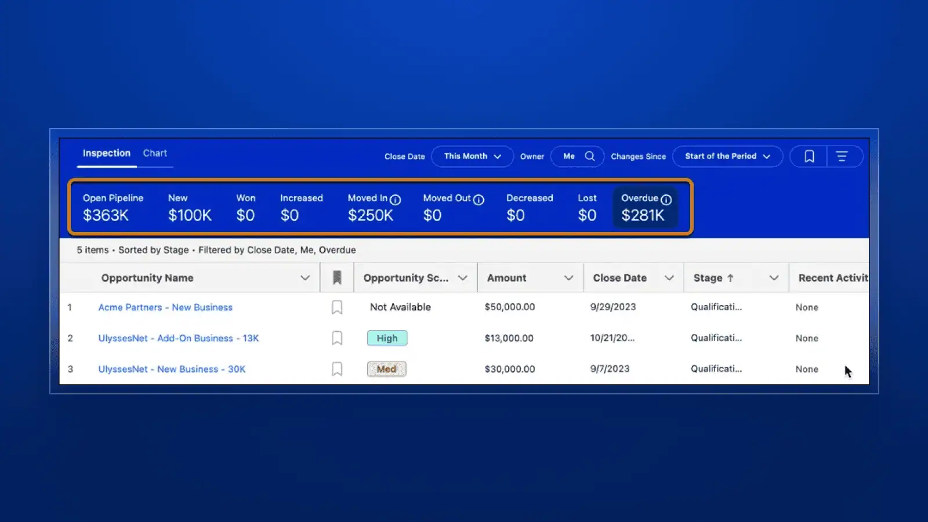The height and width of the screenshot is (522, 928).
Task: Open UlyssesNet - Add-On Business - 13K link
Action: (x=179, y=338)
